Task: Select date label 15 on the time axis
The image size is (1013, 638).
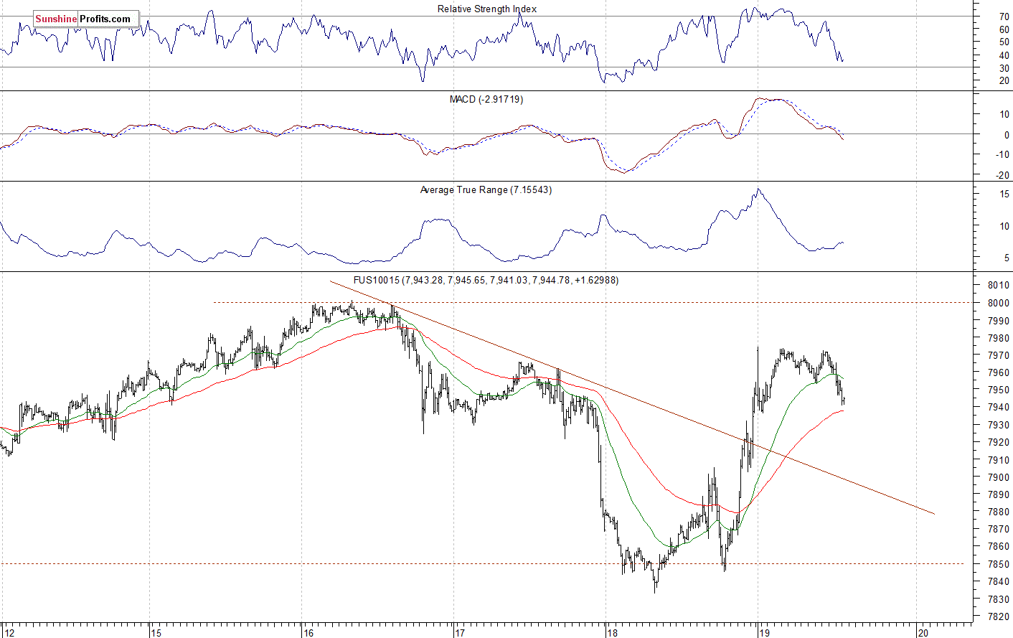Action: 156,633
